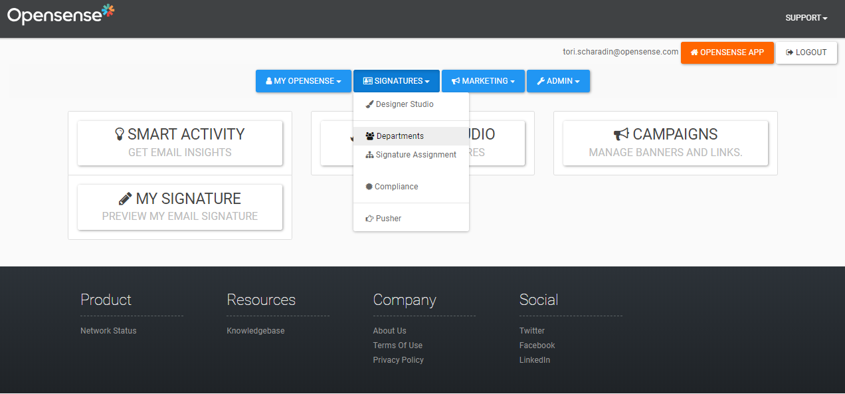Open the Smart Activity card
Screen dimensions: 845x394
tap(180, 143)
